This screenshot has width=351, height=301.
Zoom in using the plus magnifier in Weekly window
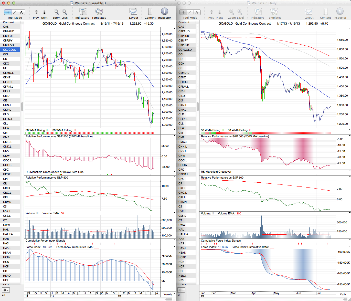pyautogui.click(x=65, y=12)
